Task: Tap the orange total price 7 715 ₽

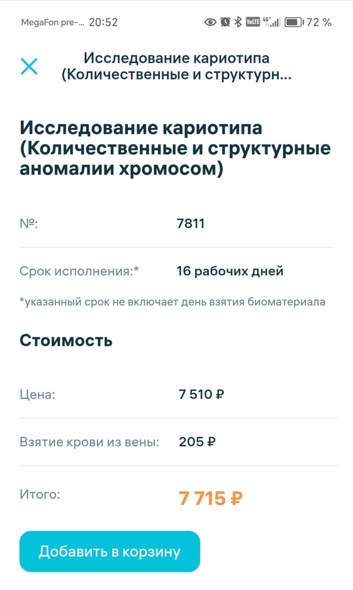Action: tap(211, 499)
